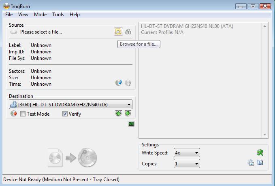Click the 'Device Not Ready' status bar text
The height and width of the screenshot is (186, 275).
coord(62,180)
